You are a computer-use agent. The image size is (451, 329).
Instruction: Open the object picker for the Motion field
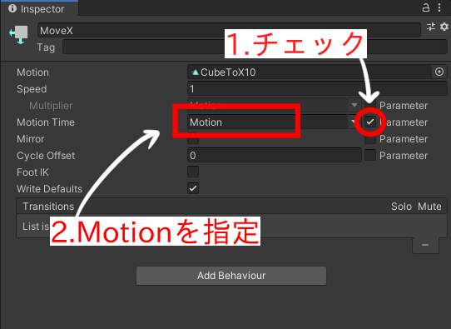coord(439,72)
